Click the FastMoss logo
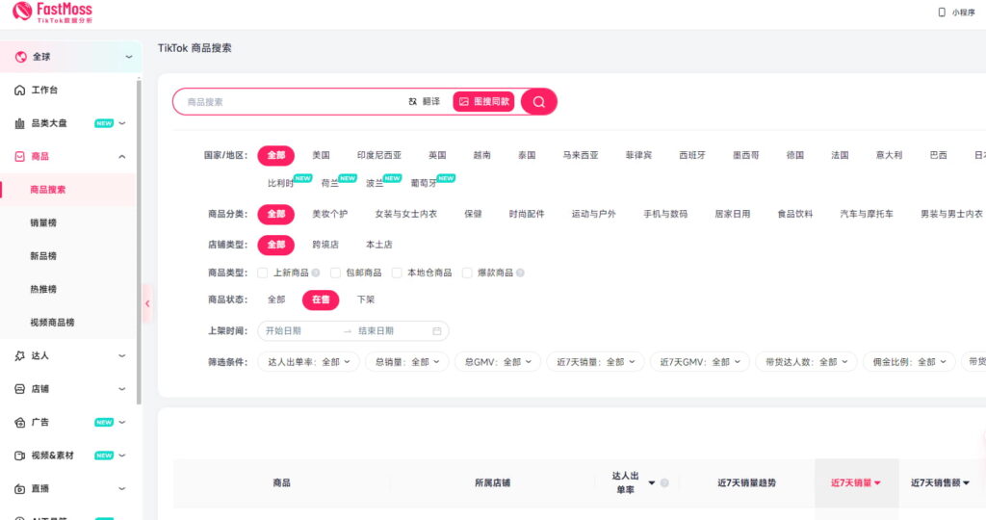986x520 pixels. (x=52, y=12)
